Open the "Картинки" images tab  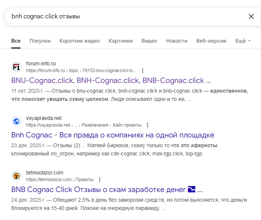pyautogui.click(x=121, y=41)
